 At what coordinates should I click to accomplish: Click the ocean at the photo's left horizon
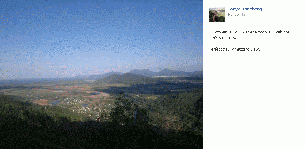[29, 80]
